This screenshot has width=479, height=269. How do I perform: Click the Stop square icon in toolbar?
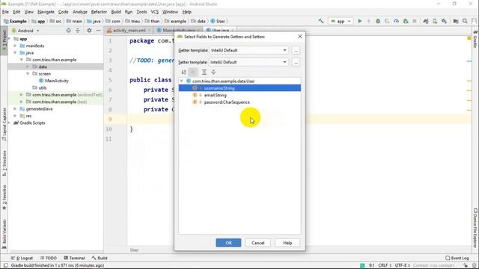[415, 21]
